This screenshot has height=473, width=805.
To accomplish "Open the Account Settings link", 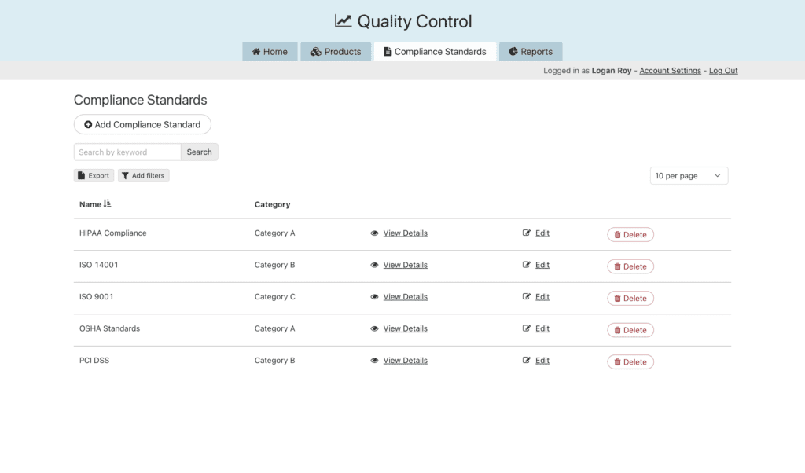I will [x=670, y=71].
